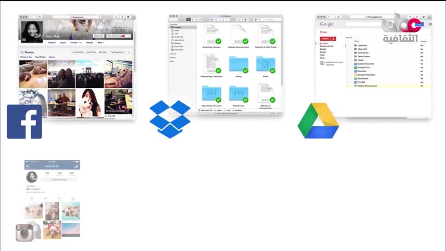Click the Add Video button
Screen dimensions: 446x251
tap(103, 52)
